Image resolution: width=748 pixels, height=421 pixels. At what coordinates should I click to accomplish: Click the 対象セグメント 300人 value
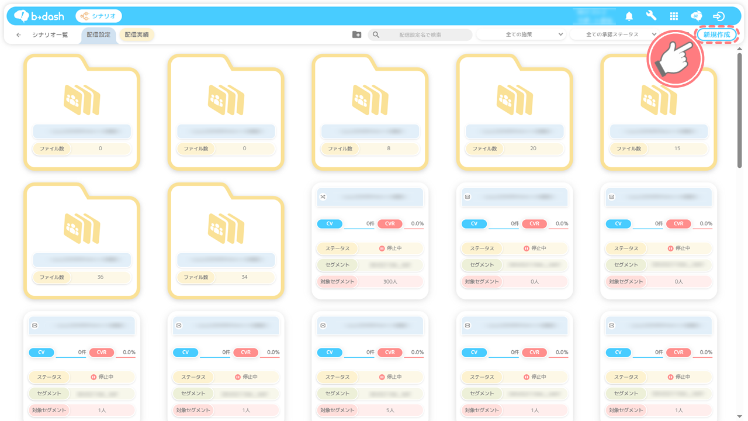[390, 282]
